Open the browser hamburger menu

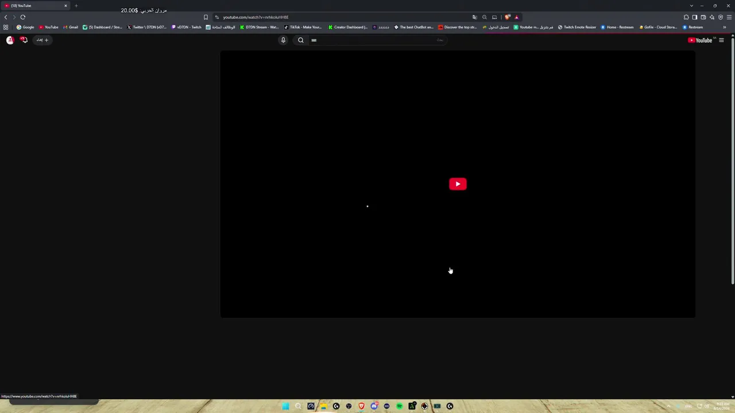pyautogui.click(x=729, y=17)
